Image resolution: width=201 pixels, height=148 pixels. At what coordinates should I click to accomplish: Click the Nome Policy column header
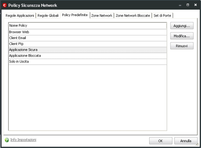tap(88, 26)
